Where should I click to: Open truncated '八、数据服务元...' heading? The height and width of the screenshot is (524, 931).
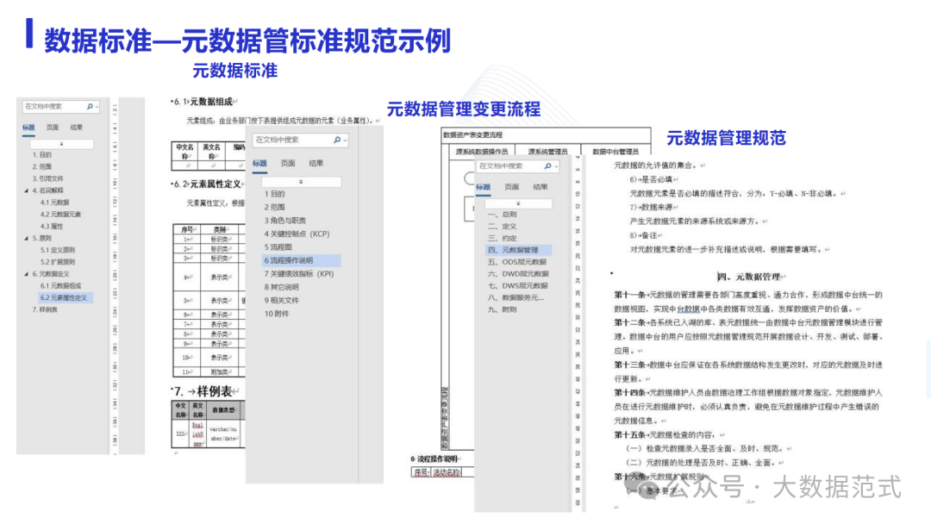click(515, 298)
